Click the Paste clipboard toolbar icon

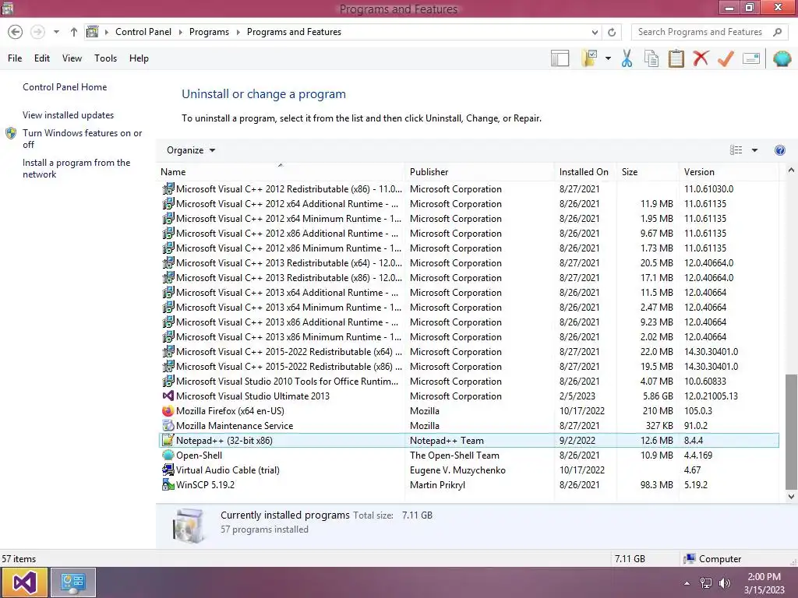click(676, 58)
